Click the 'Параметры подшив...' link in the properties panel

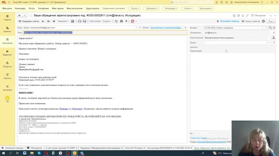198,138
